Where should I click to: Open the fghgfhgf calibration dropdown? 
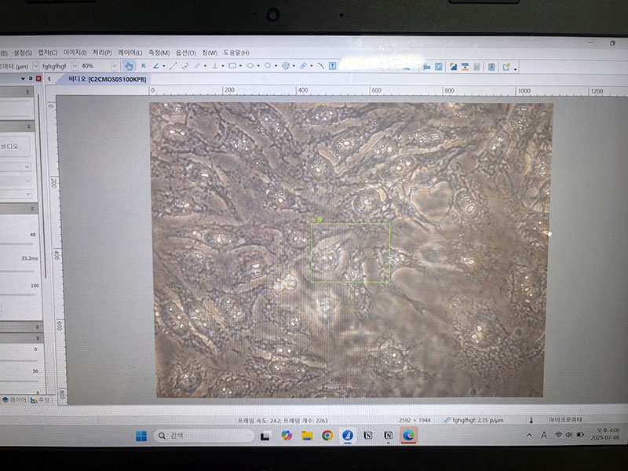[75, 66]
